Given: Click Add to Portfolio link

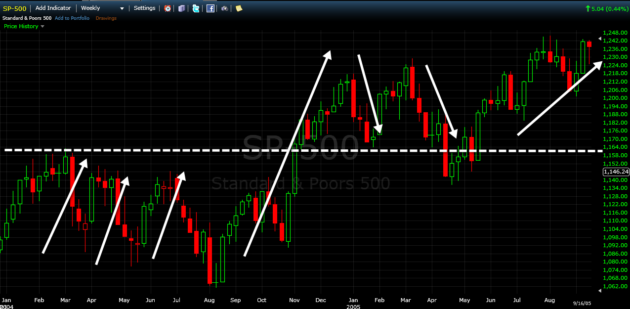Looking at the screenshot, I should [x=72, y=18].
